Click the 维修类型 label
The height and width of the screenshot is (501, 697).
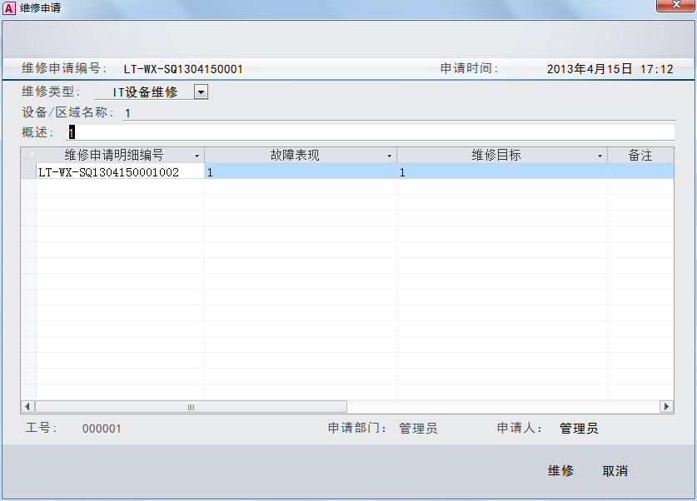[x=51, y=92]
